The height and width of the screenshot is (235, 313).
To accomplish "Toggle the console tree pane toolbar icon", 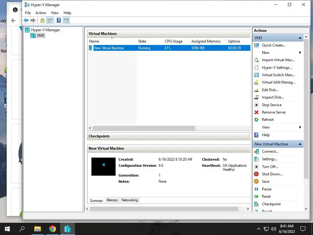I will (50, 20).
